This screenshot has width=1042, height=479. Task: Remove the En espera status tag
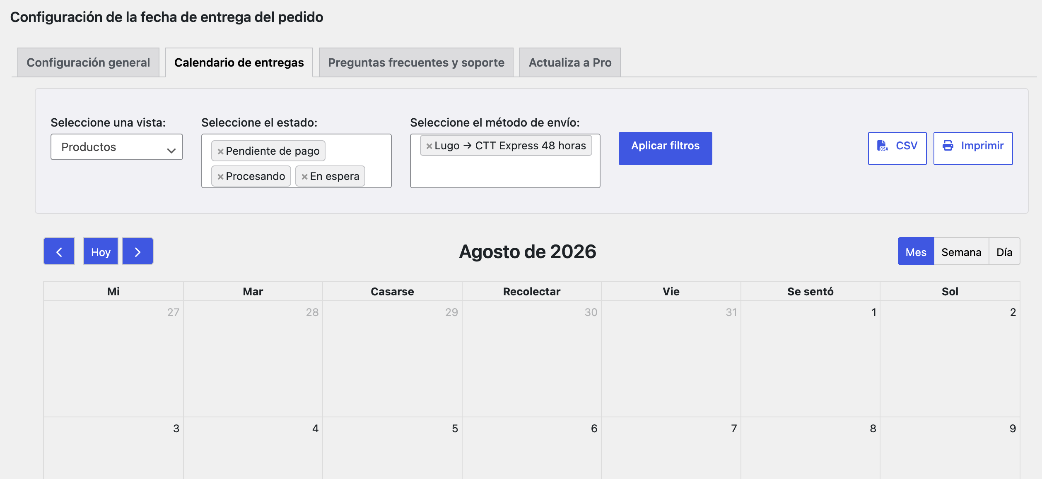pyautogui.click(x=305, y=177)
